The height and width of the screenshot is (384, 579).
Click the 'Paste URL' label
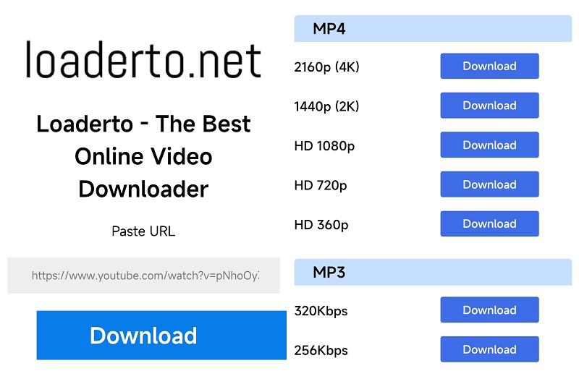(143, 231)
